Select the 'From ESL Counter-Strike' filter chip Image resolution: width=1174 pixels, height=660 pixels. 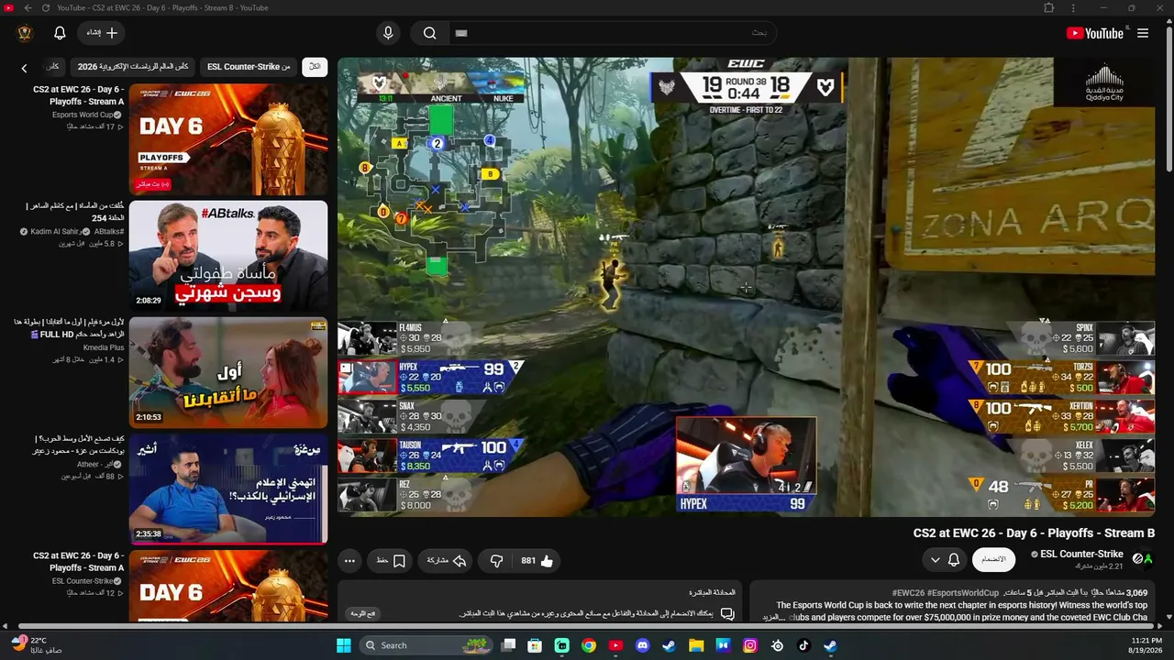(249, 67)
